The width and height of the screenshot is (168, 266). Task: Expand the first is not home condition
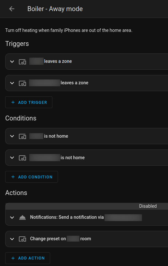(12, 136)
